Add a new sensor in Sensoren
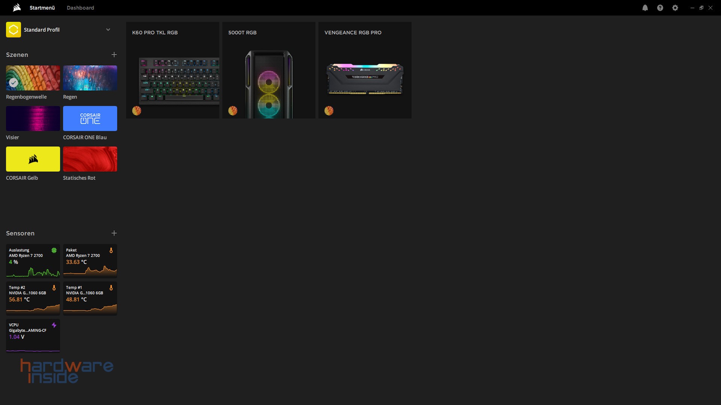Screen dimensions: 721x405 114,233
